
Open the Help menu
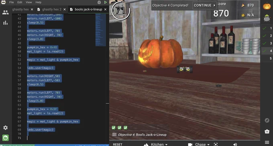click(38, 2)
